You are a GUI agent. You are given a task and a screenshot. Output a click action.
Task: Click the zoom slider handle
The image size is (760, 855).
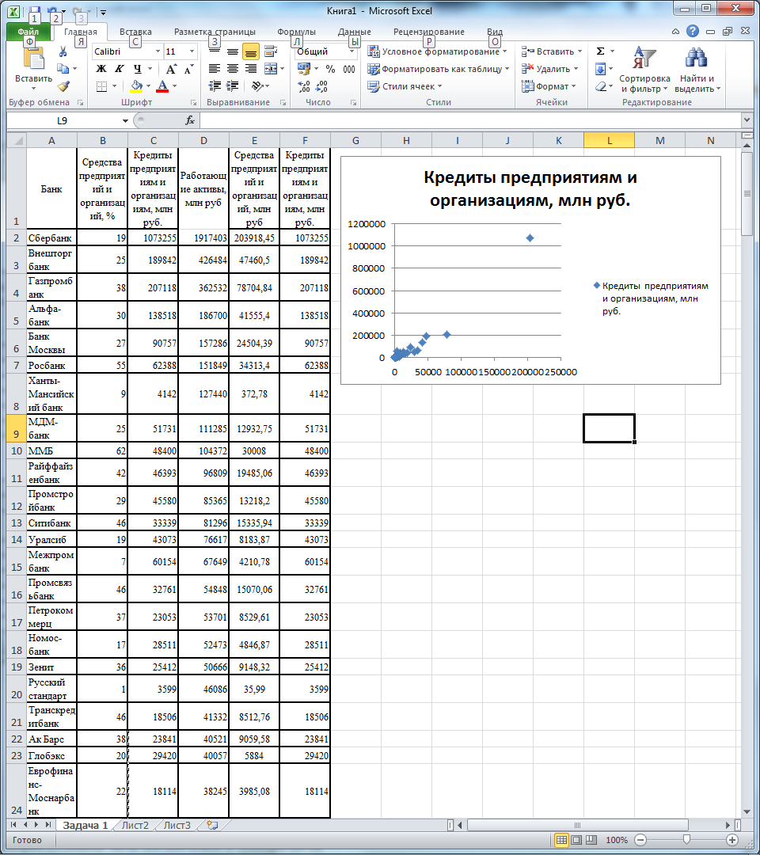686,840
